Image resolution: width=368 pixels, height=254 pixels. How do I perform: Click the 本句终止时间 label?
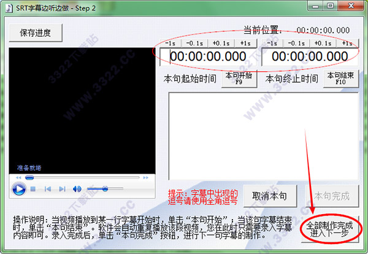[x=292, y=79]
